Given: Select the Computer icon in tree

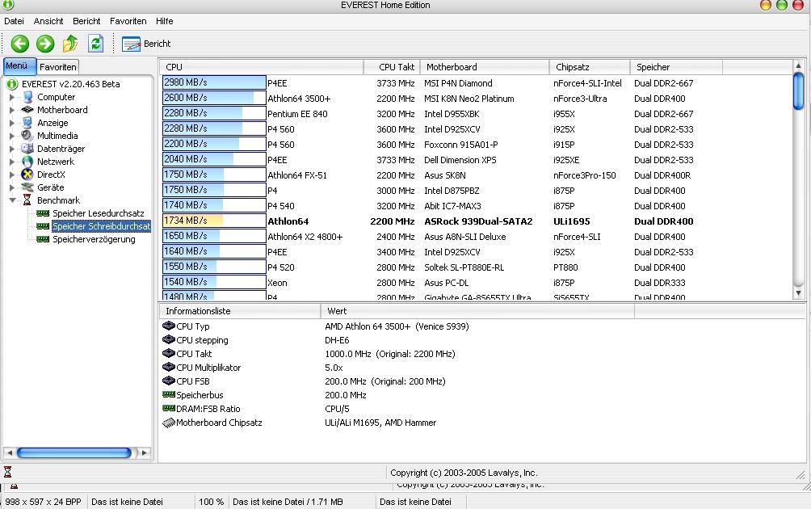Looking at the screenshot, I should click(27, 97).
